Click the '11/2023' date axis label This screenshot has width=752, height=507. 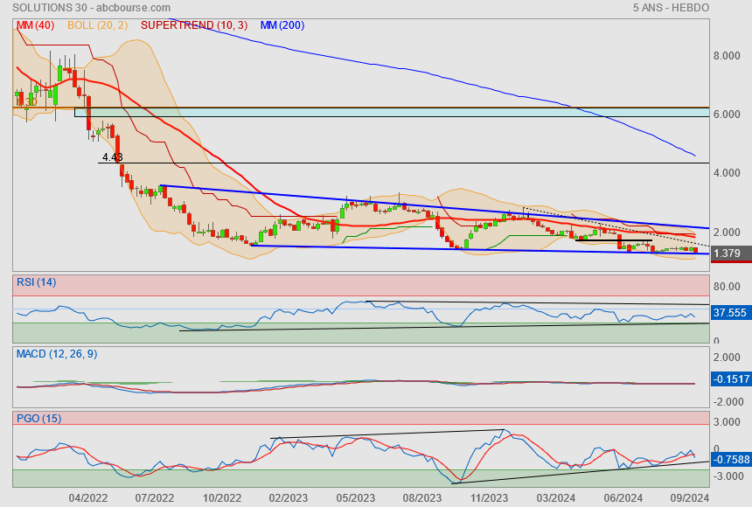click(x=489, y=498)
